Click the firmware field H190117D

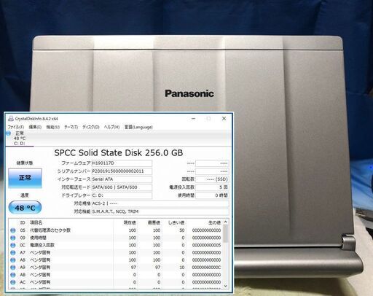[122, 163]
